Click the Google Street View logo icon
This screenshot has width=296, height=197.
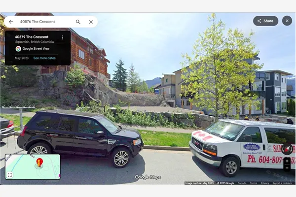pos(18,49)
